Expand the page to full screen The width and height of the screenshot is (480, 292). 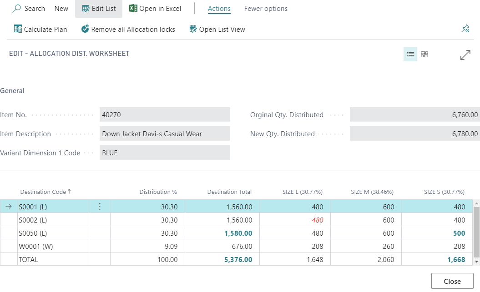pyautogui.click(x=465, y=55)
